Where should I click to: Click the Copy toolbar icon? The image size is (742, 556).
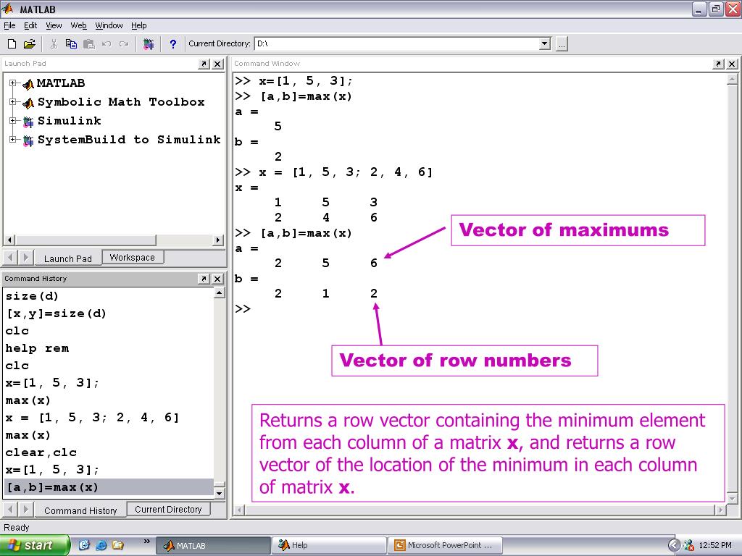(71, 44)
